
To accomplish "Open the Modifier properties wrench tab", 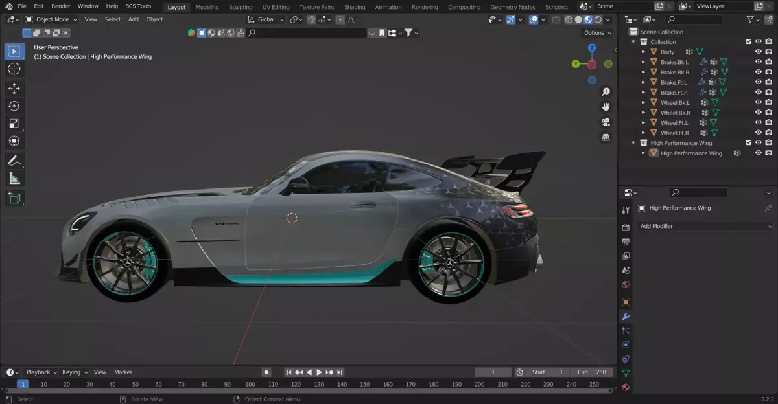I will tap(626, 317).
